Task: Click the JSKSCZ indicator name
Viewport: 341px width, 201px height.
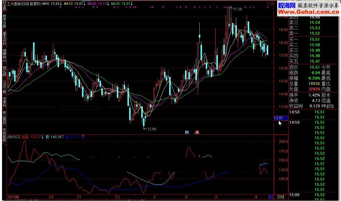Action: 14,137
